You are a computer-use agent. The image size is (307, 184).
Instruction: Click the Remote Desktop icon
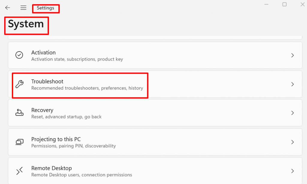click(19, 171)
